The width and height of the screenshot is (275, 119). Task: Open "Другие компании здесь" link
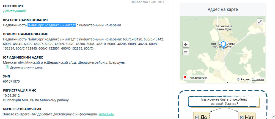click(x=26, y=68)
